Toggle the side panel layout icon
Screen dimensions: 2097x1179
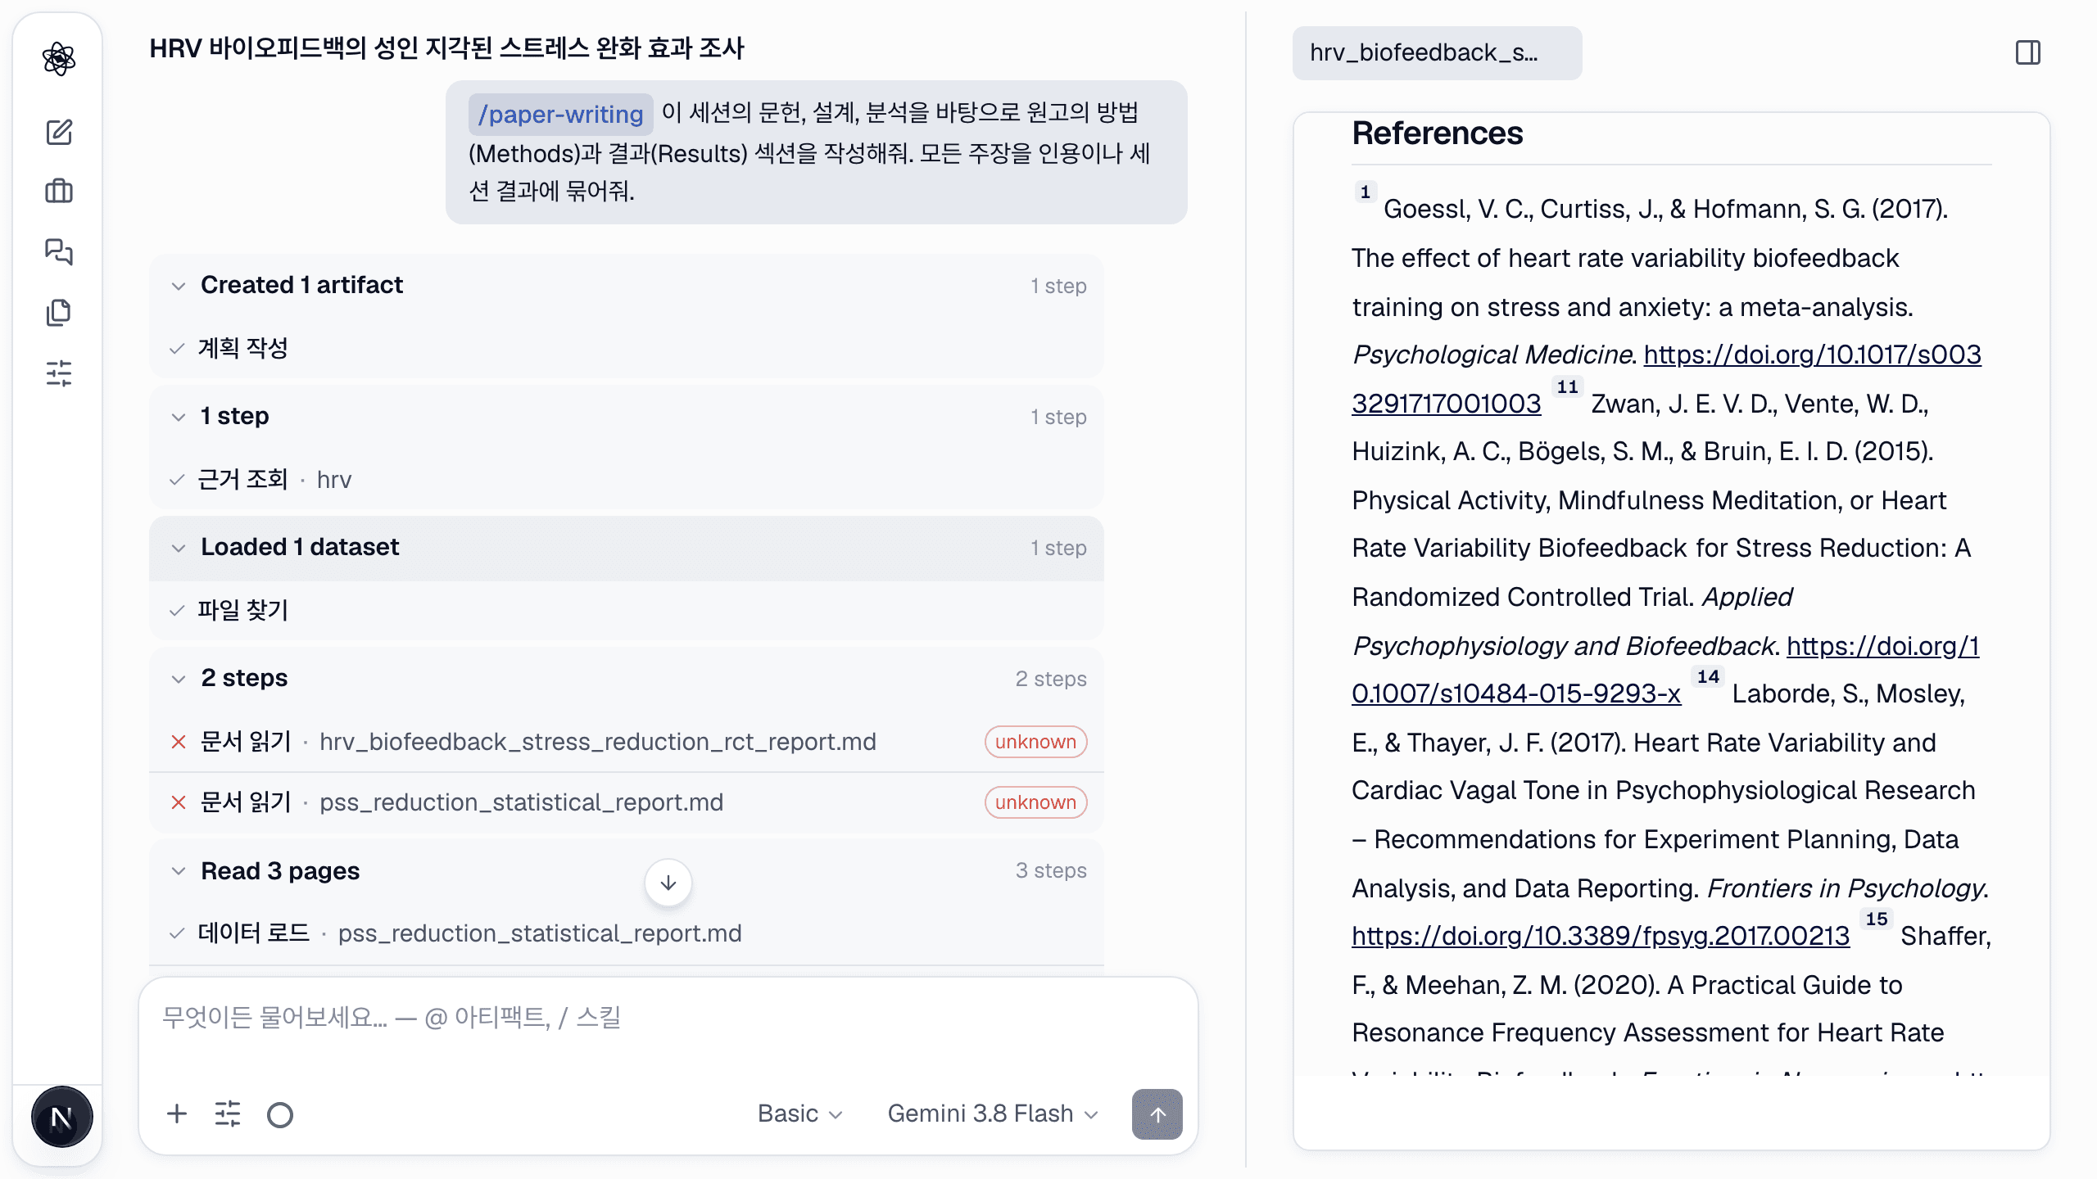2028,52
